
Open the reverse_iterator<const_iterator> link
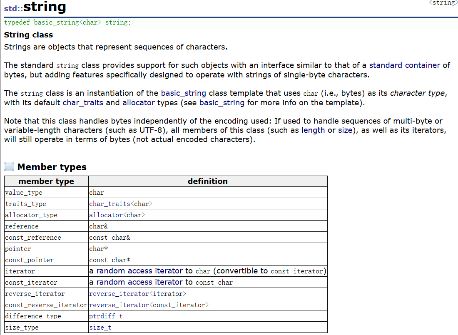coord(149,305)
